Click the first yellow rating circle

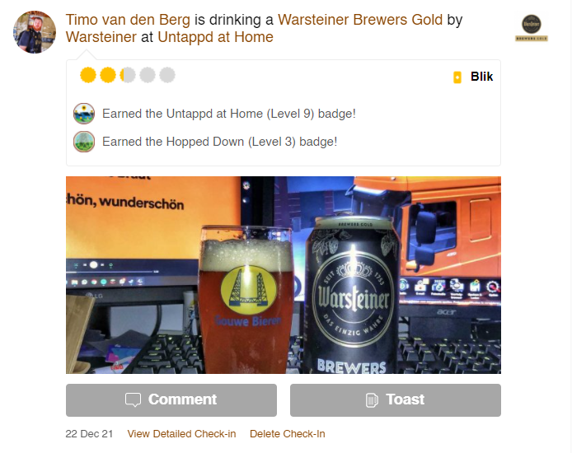88,75
